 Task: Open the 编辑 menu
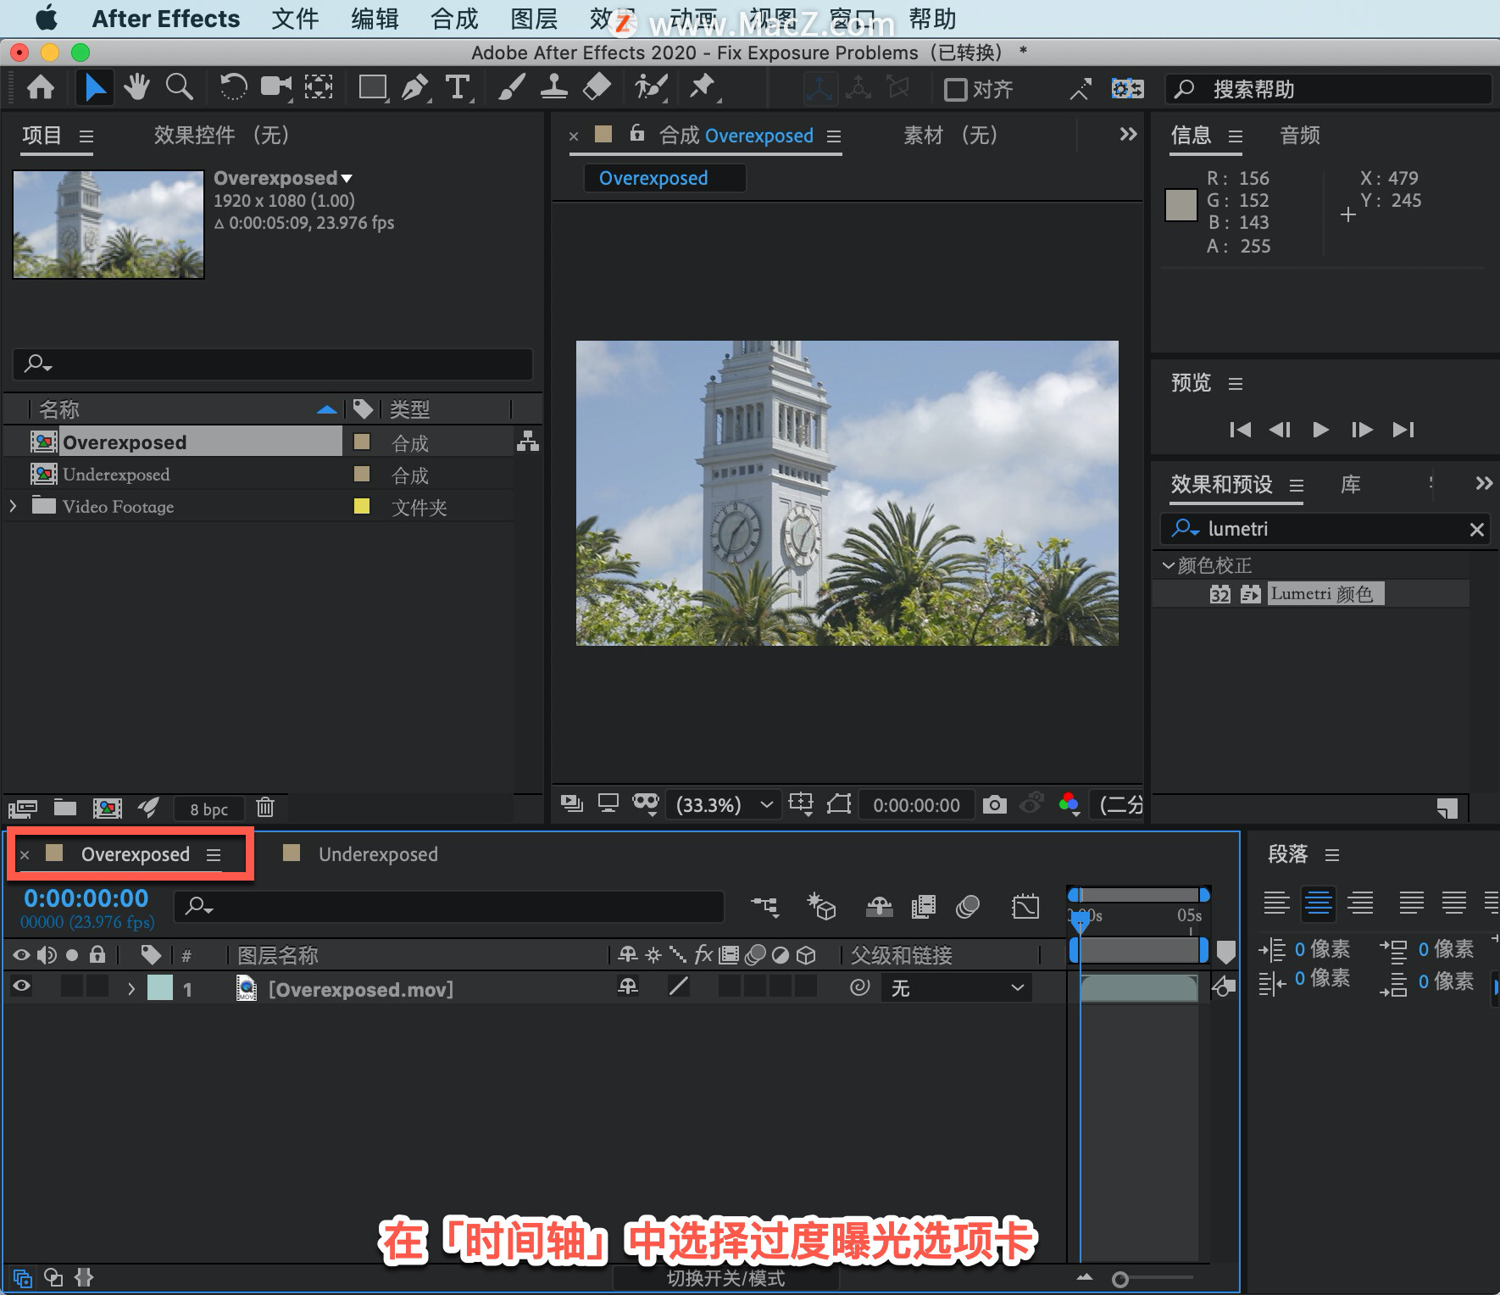(375, 19)
